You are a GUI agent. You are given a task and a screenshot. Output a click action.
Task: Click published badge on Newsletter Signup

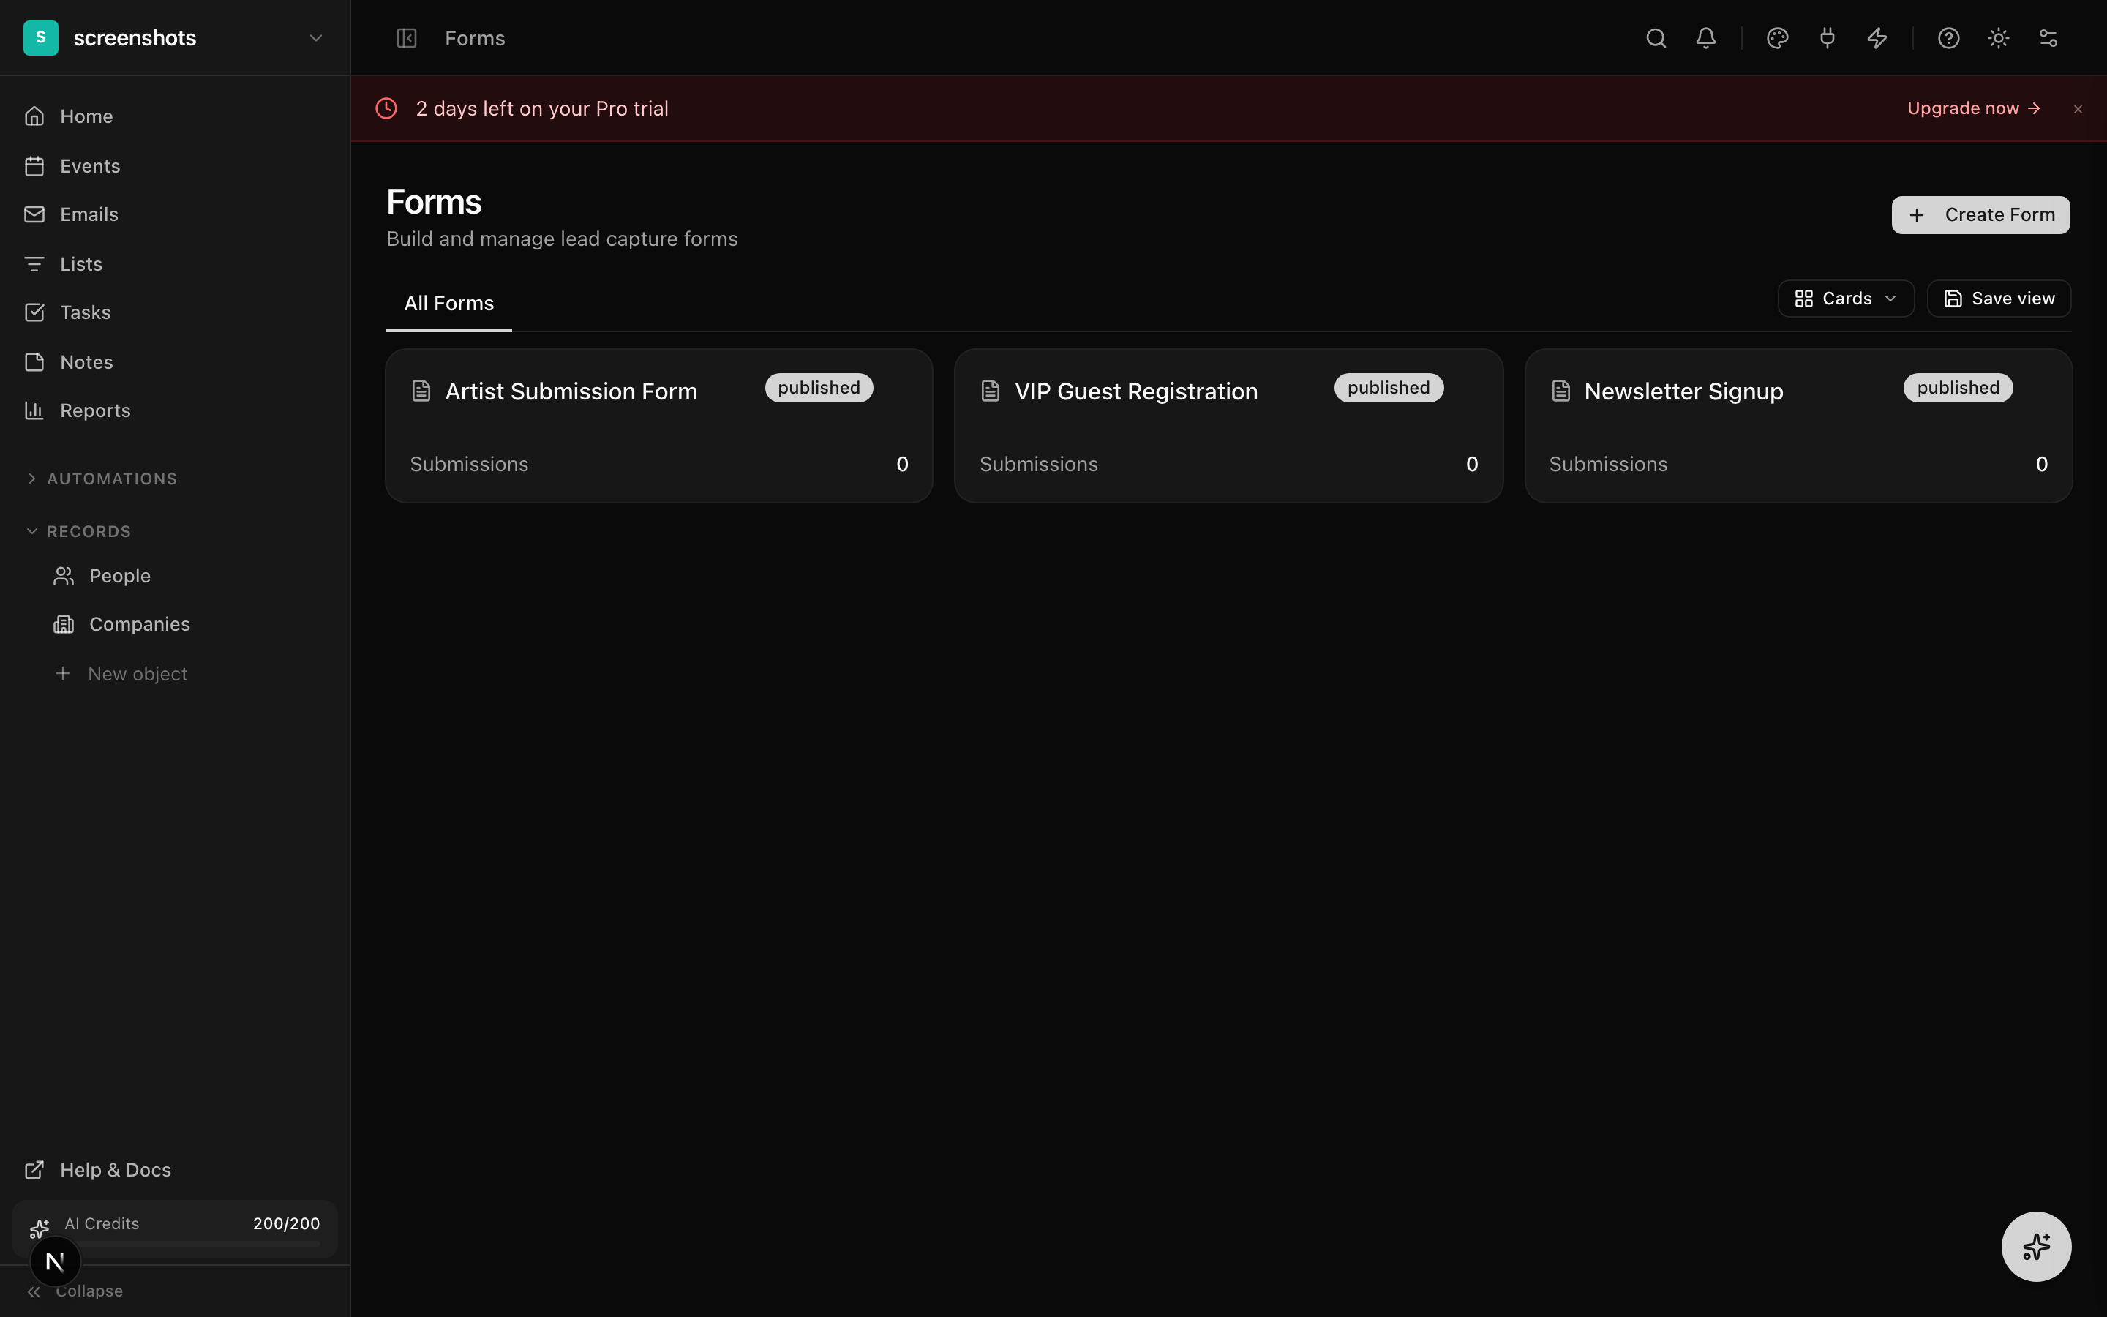(1957, 388)
